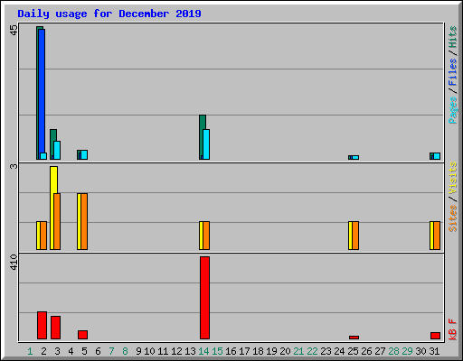The image size is (463, 361).
Task: Select the cyan Pages bar for day 5
Action: [84, 154]
